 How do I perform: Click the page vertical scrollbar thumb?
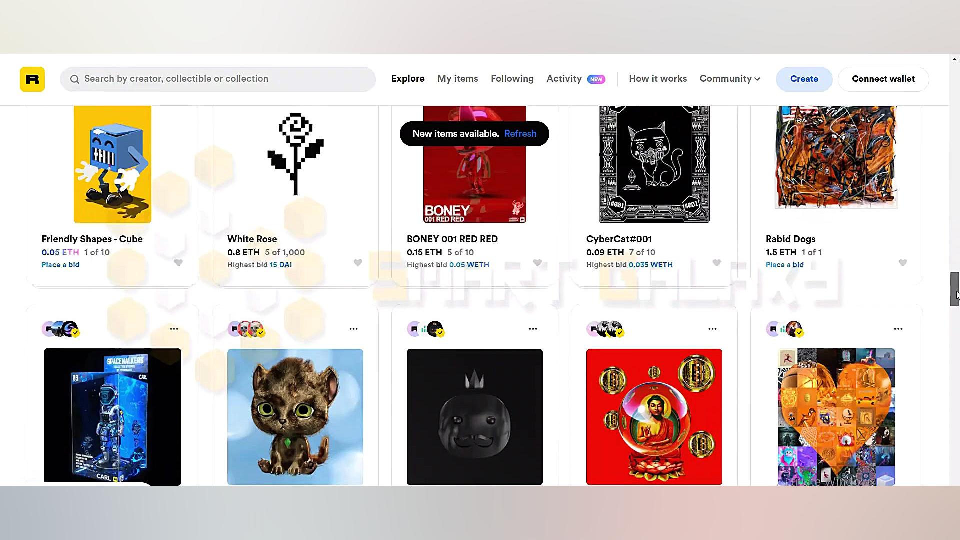(954, 289)
